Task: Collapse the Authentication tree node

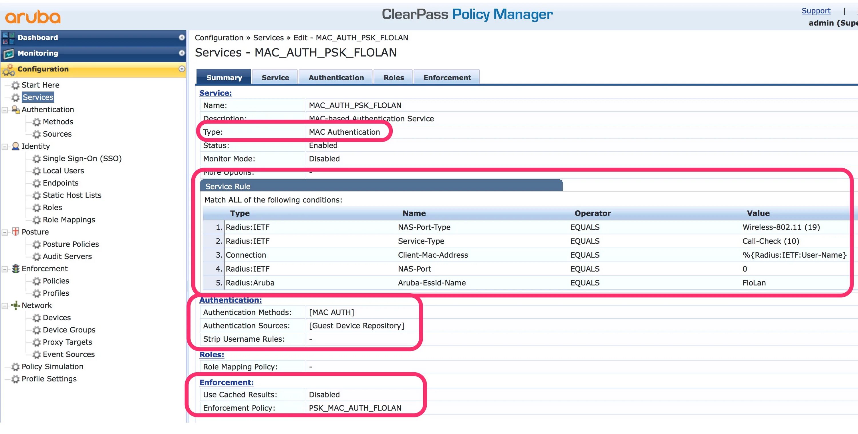Action: (x=5, y=110)
